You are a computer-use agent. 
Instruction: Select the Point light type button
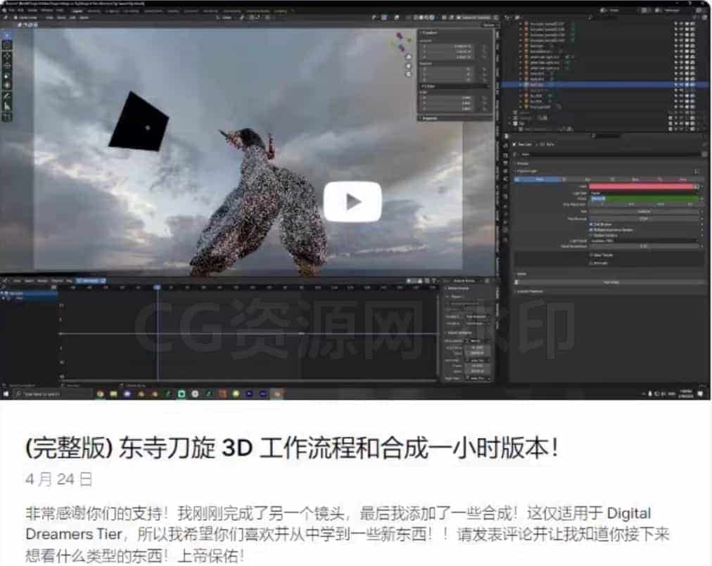pos(539,180)
